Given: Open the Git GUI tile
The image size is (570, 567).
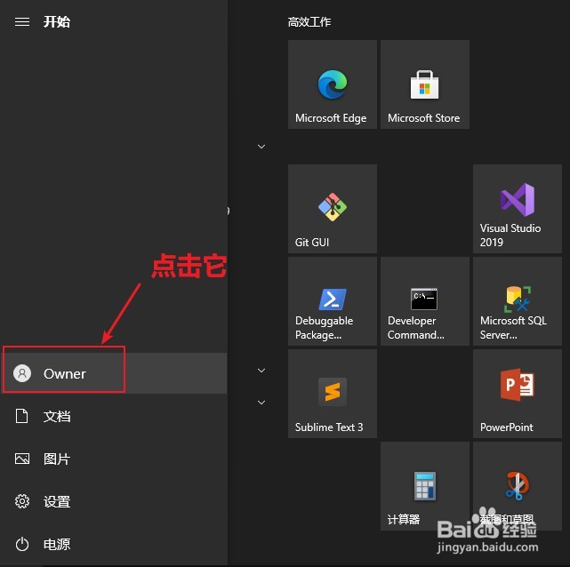Looking at the screenshot, I should pyautogui.click(x=333, y=209).
